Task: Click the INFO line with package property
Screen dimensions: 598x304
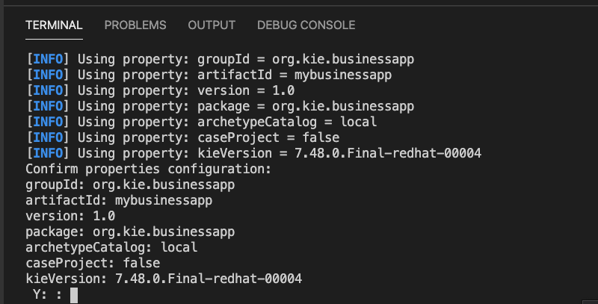Action: point(220,106)
